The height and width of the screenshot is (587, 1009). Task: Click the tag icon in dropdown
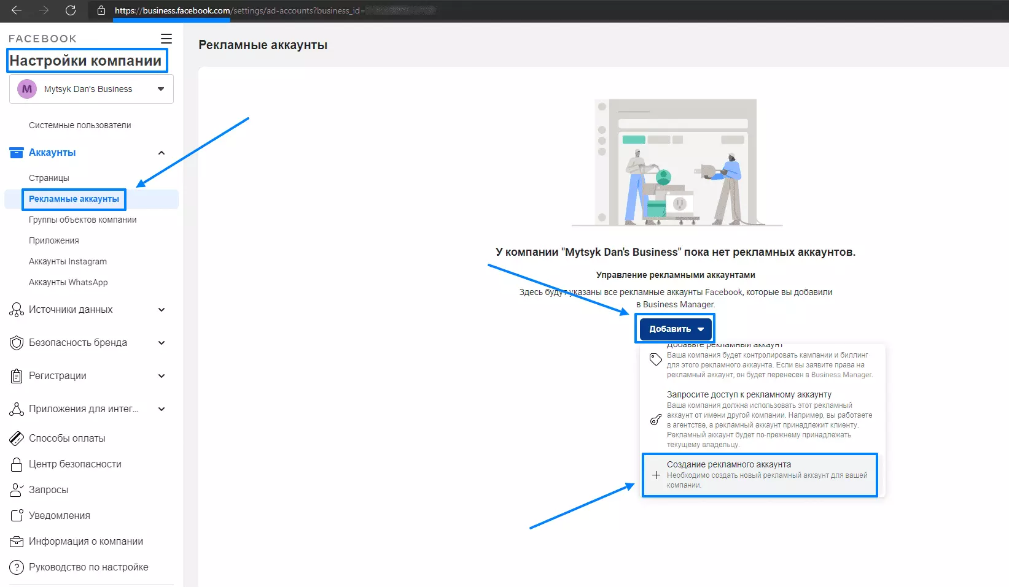(656, 359)
